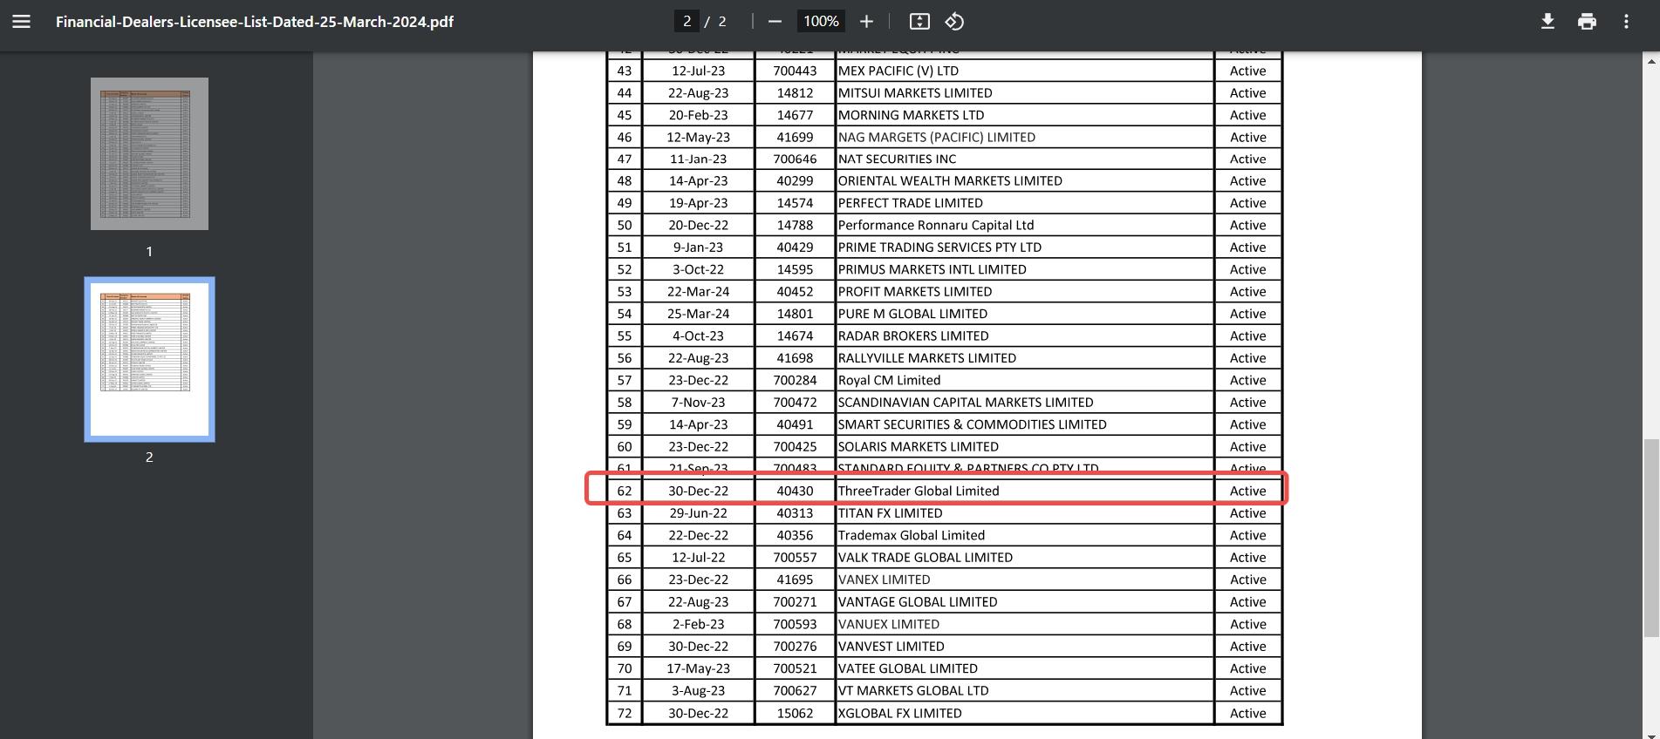Screen dimensions: 1660x739
Task: Select 'RADAR BROKERS LIMITED' text
Action: point(913,336)
